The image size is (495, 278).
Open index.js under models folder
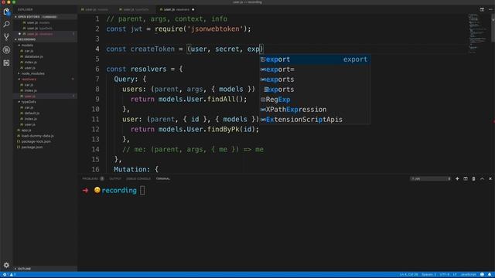[x=31, y=62]
